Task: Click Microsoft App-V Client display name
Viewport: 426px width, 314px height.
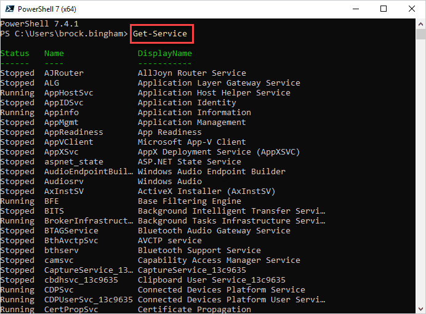Action: pos(192,142)
